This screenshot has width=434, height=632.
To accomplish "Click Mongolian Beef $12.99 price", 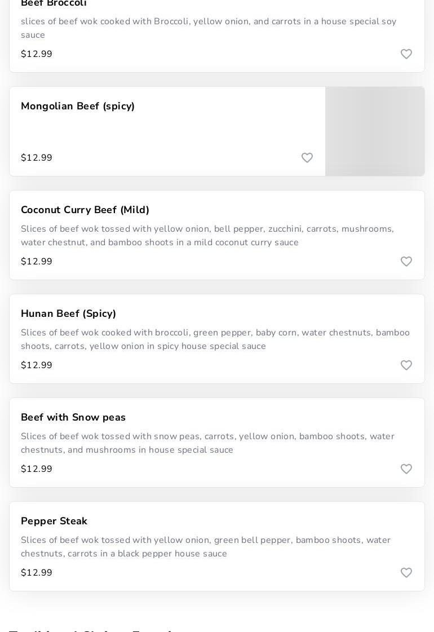I will [x=37, y=158].
